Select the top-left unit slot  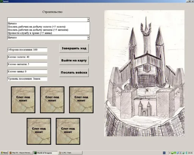tap(23, 100)
